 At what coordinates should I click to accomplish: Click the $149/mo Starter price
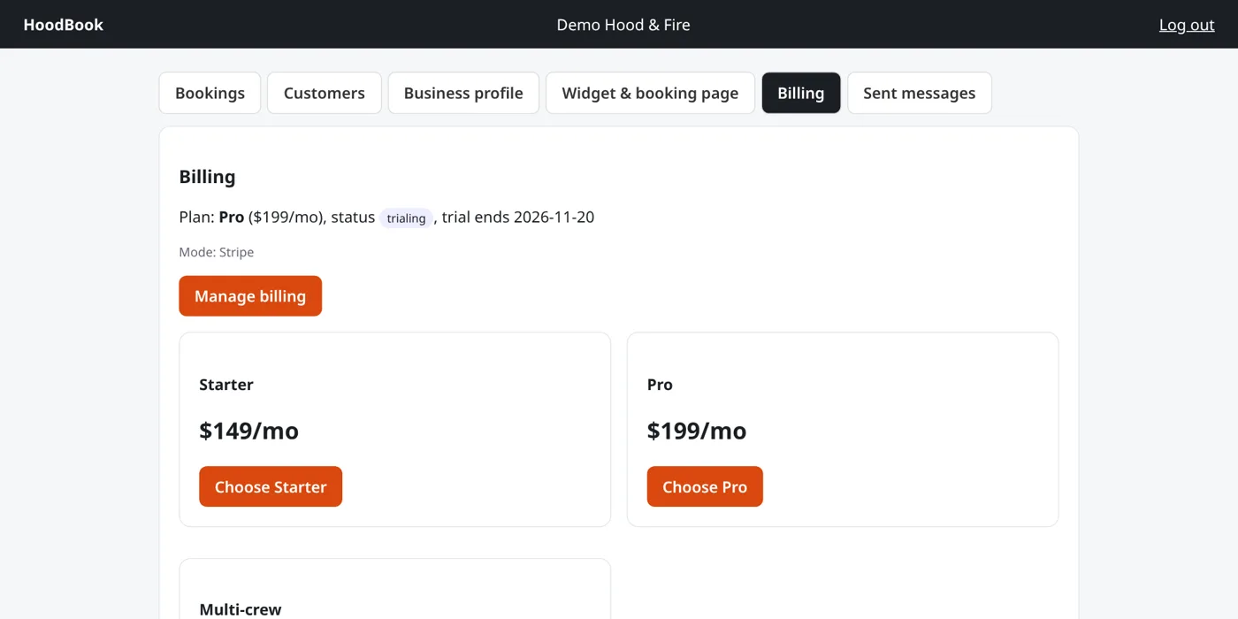pos(249,431)
